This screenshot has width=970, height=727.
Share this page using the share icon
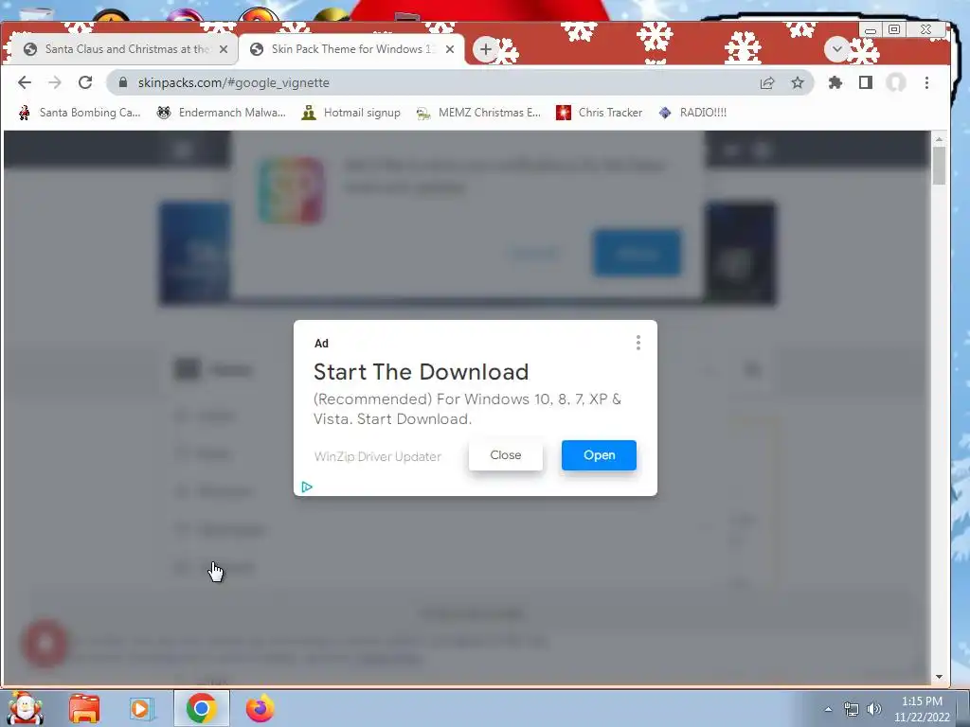[x=767, y=82]
